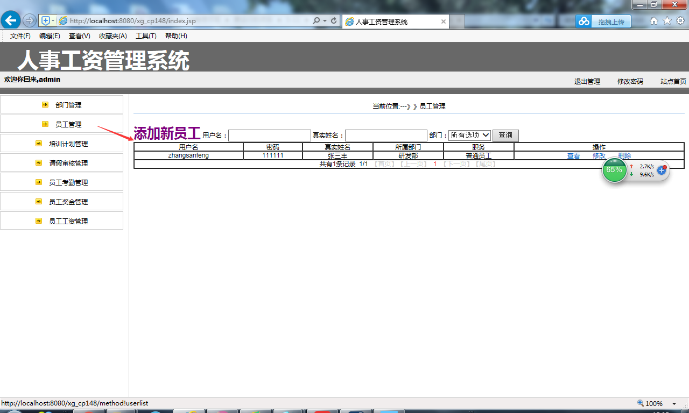Click yellow arrow icon beside 员工考勤管理
Screen dimensions: 689x413
(39, 182)
